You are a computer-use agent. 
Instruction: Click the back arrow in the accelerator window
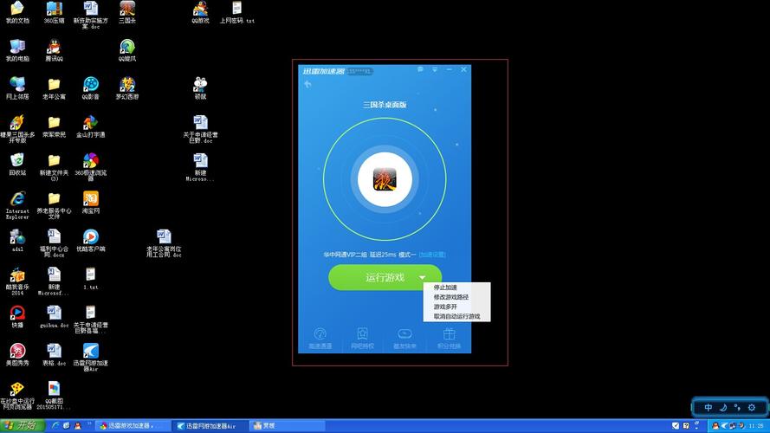pyautogui.click(x=307, y=85)
